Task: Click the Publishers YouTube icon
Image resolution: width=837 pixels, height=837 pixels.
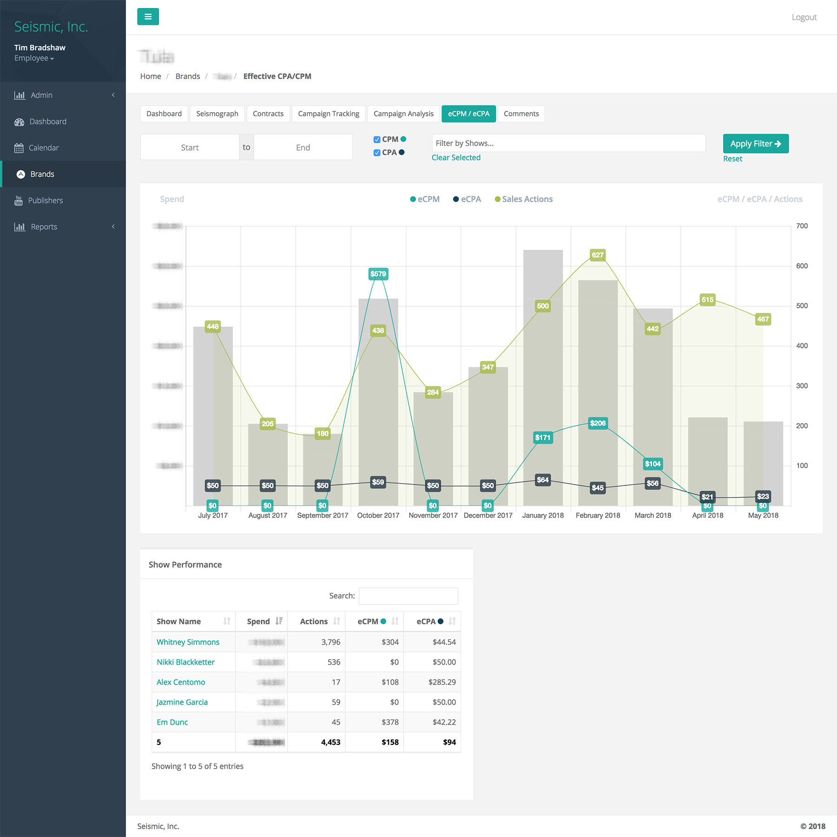Action: point(19,200)
